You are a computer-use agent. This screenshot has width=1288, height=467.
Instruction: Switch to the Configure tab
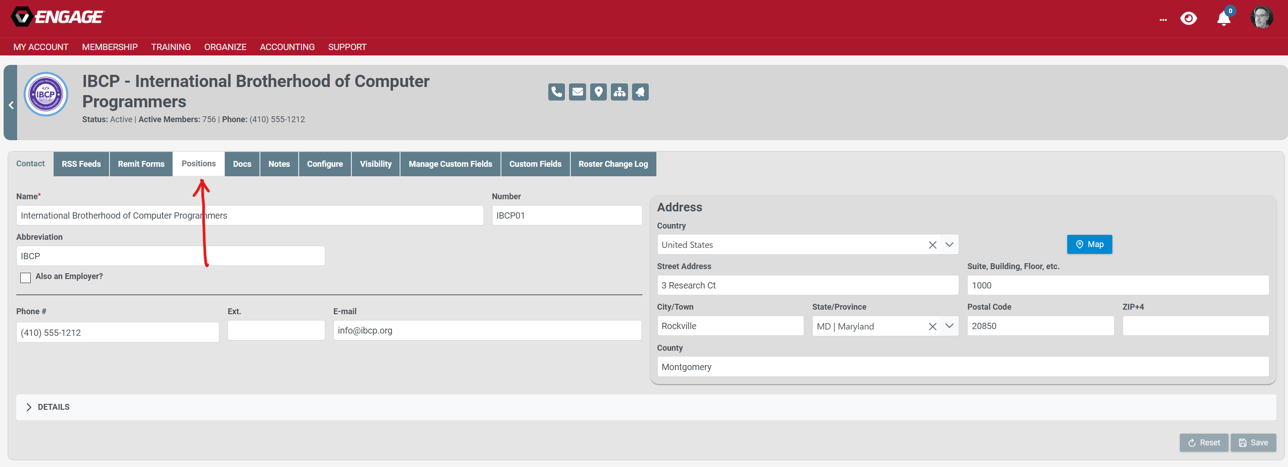[325, 164]
